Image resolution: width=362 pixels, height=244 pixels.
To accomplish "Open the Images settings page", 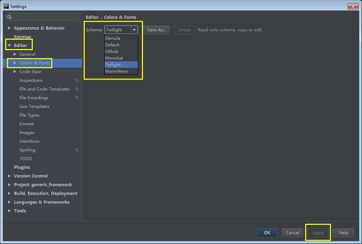I will coord(27,133).
